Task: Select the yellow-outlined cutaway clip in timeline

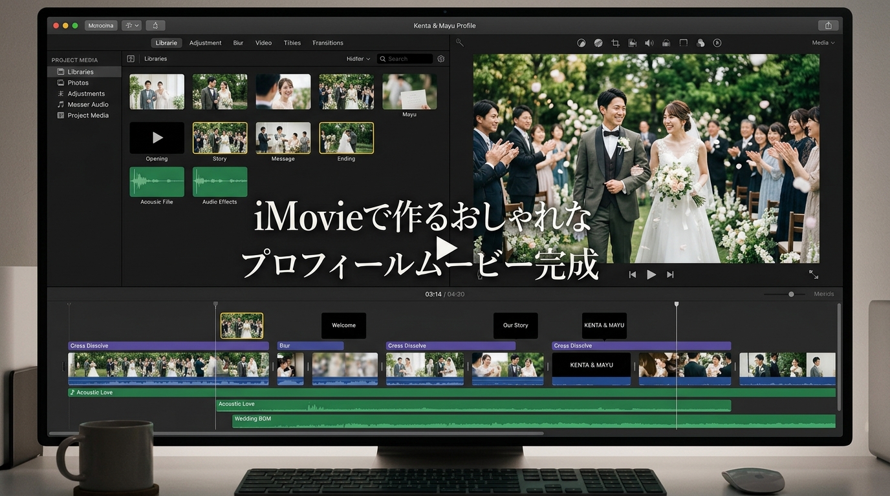Action: [242, 325]
